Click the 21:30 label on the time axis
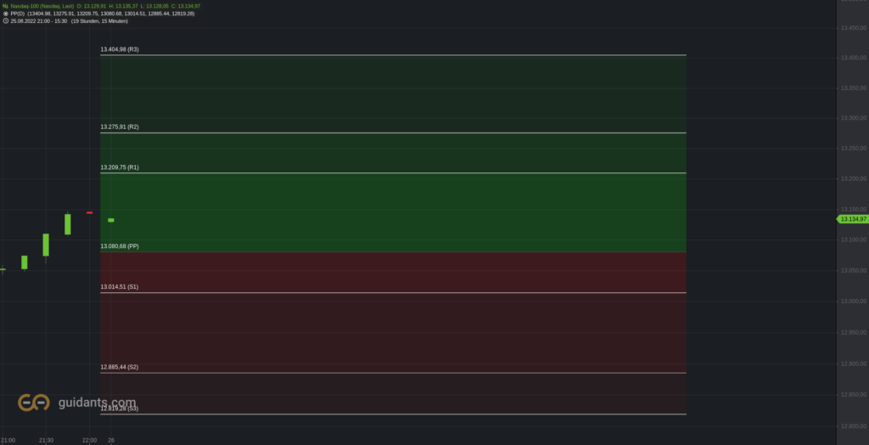 (x=46, y=440)
